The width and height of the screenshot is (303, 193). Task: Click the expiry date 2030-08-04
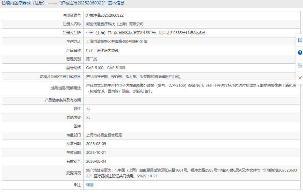[96, 161]
